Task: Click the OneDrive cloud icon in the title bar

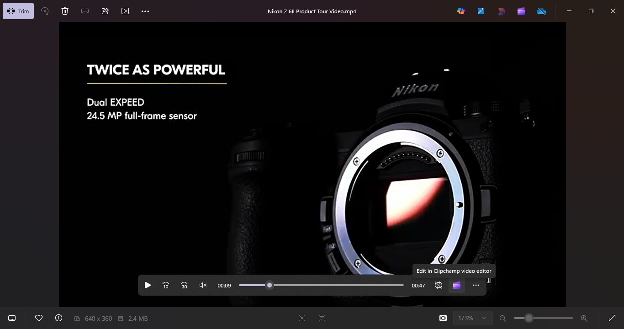Action: click(x=541, y=11)
